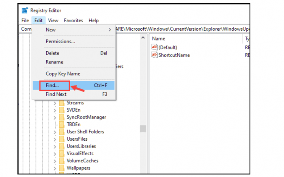Choose Rename in the Edit menu
The width and height of the screenshot is (284, 177).
tap(73, 62)
